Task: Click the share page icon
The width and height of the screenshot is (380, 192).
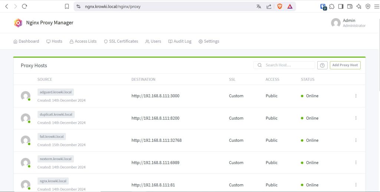Action: click(269, 7)
